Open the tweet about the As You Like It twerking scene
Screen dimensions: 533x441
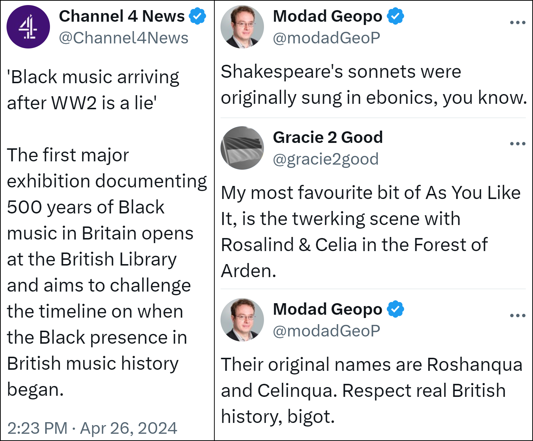point(370,232)
